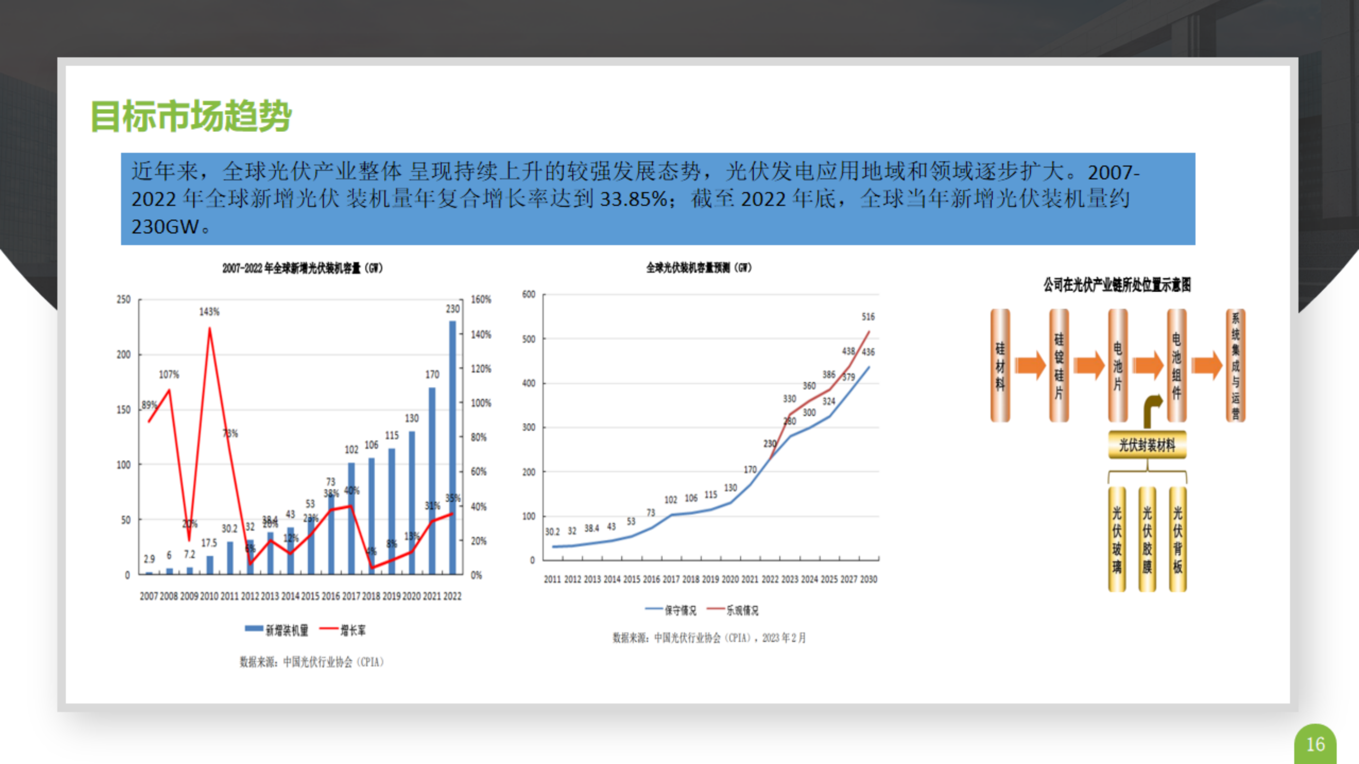Select the 光伏胶膜 yellow bar
1359x764 pixels.
[1147, 539]
